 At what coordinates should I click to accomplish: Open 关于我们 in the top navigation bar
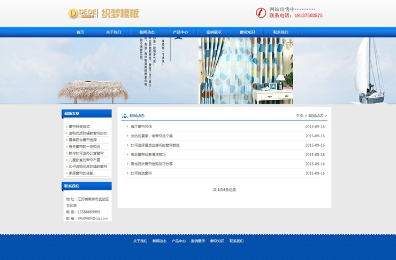(x=113, y=32)
